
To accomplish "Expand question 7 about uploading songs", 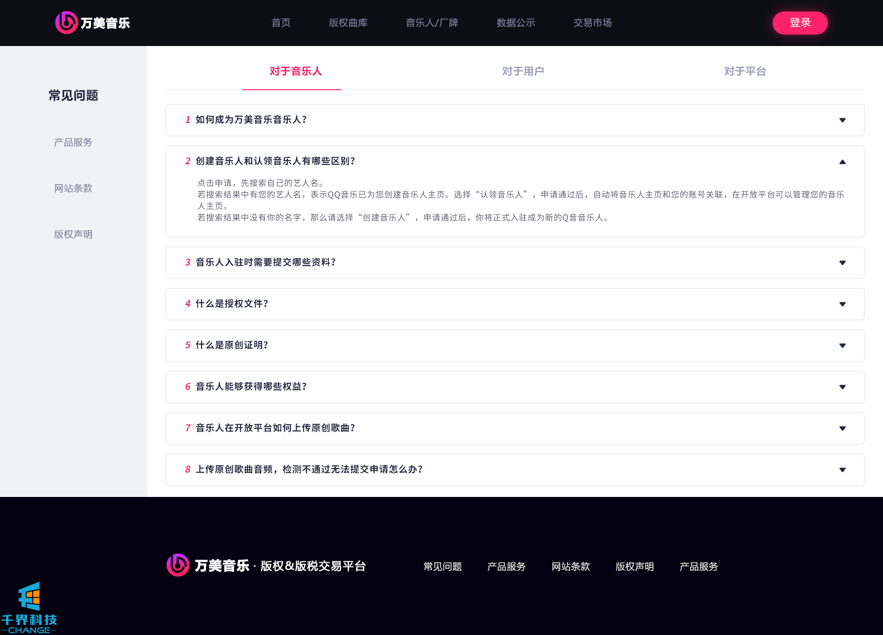I will pos(842,428).
